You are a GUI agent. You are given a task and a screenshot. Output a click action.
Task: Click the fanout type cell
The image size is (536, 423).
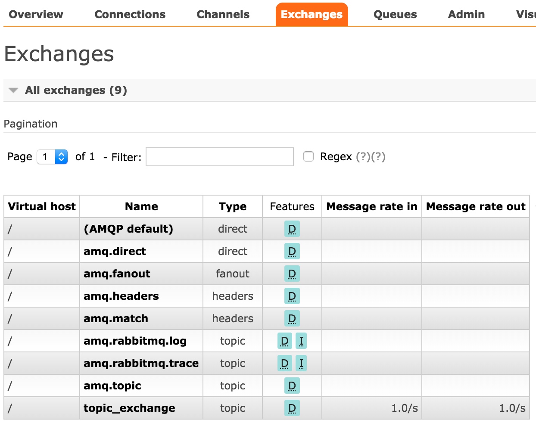(x=233, y=274)
